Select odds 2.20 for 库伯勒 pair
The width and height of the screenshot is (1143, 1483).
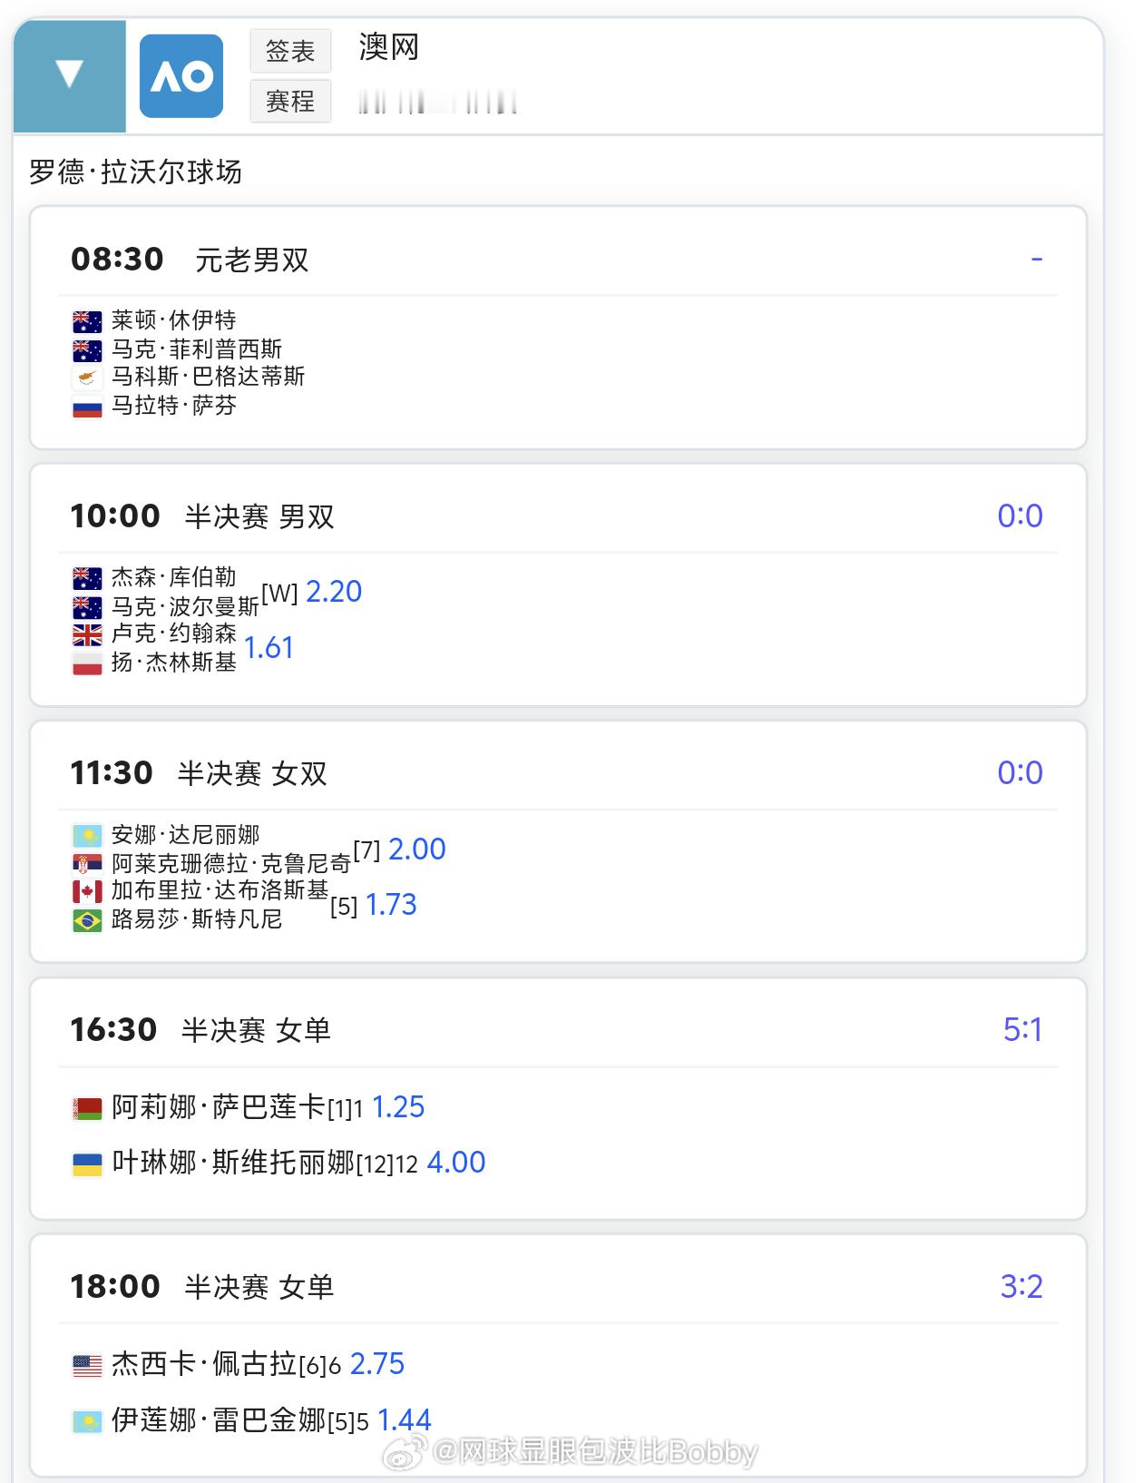click(334, 592)
